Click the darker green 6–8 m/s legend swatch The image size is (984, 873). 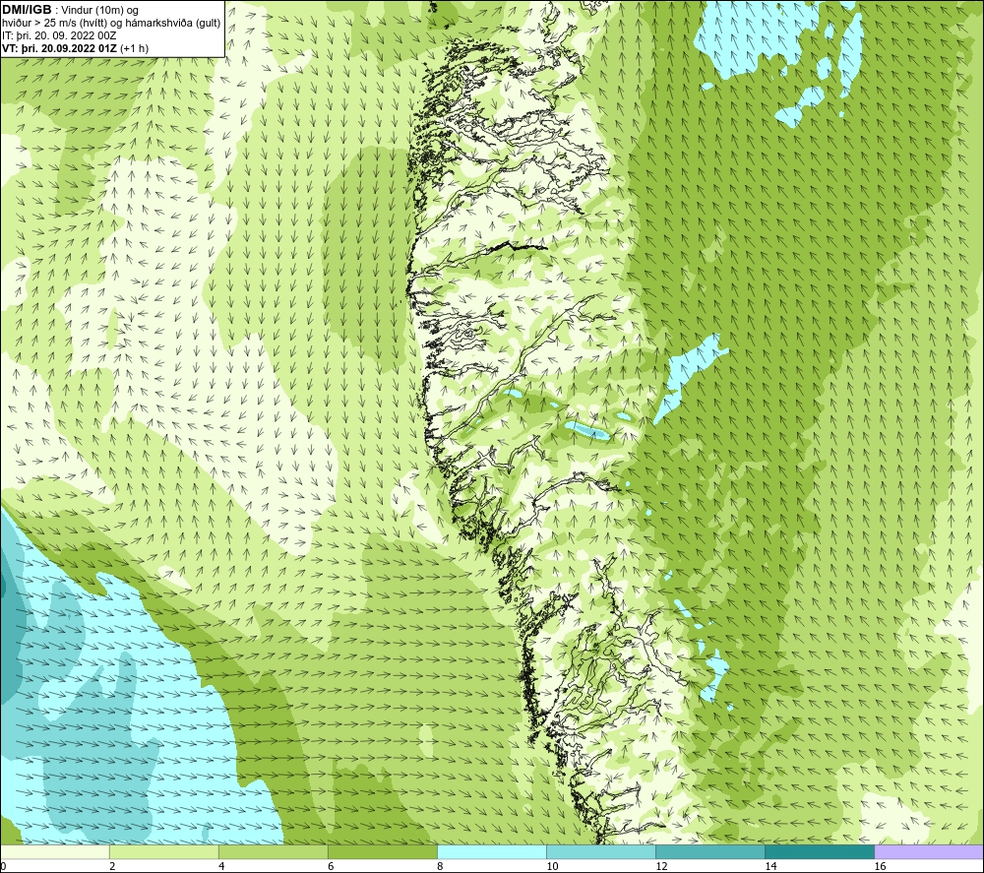click(x=383, y=851)
